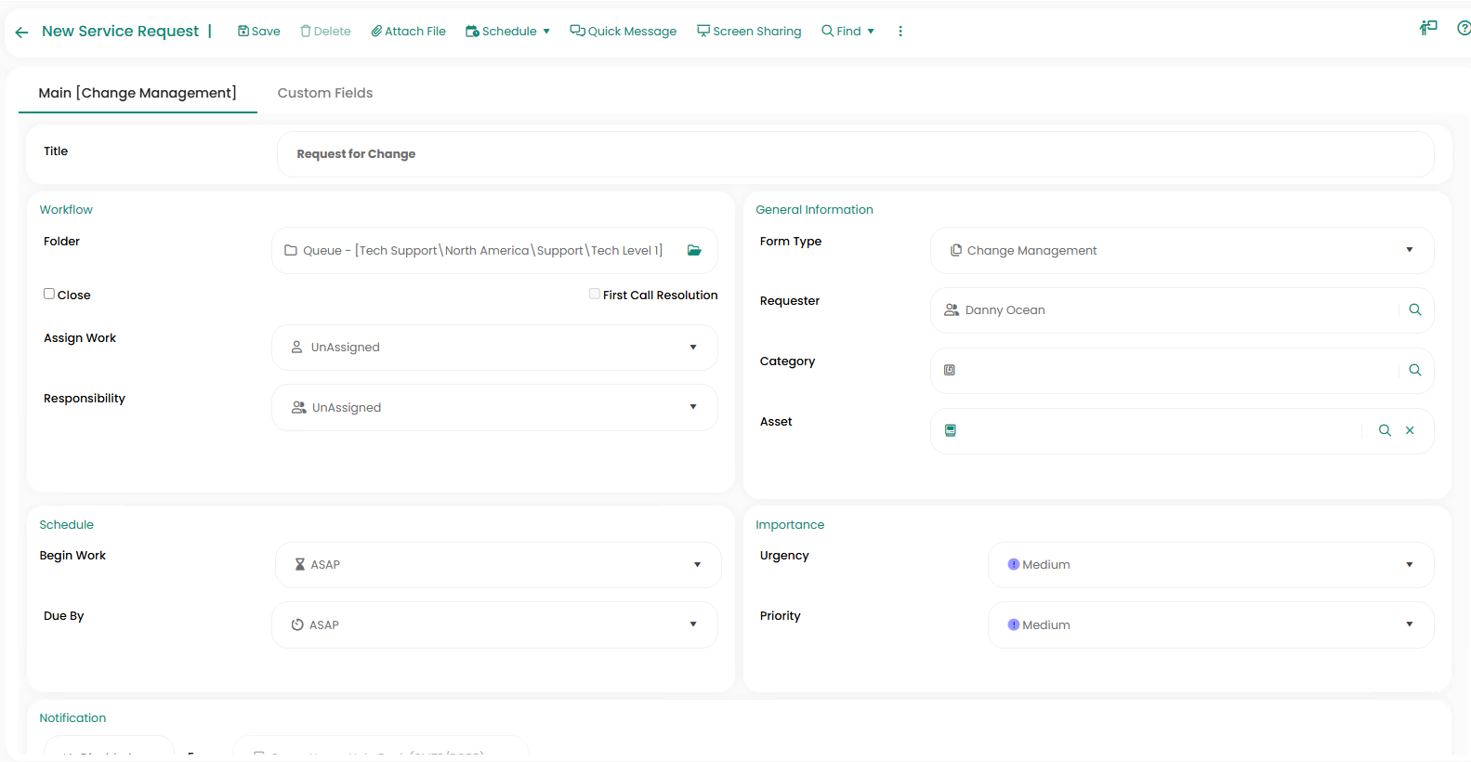Browse folders with the green folder icon

tap(694, 251)
